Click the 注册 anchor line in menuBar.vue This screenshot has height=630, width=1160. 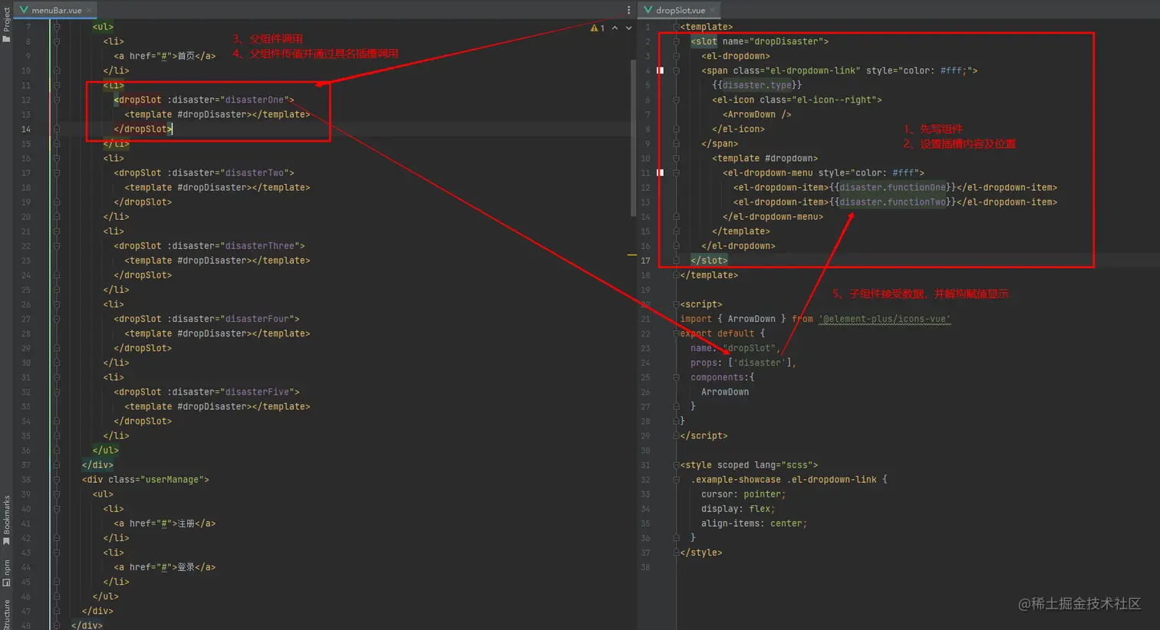click(x=165, y=523)
